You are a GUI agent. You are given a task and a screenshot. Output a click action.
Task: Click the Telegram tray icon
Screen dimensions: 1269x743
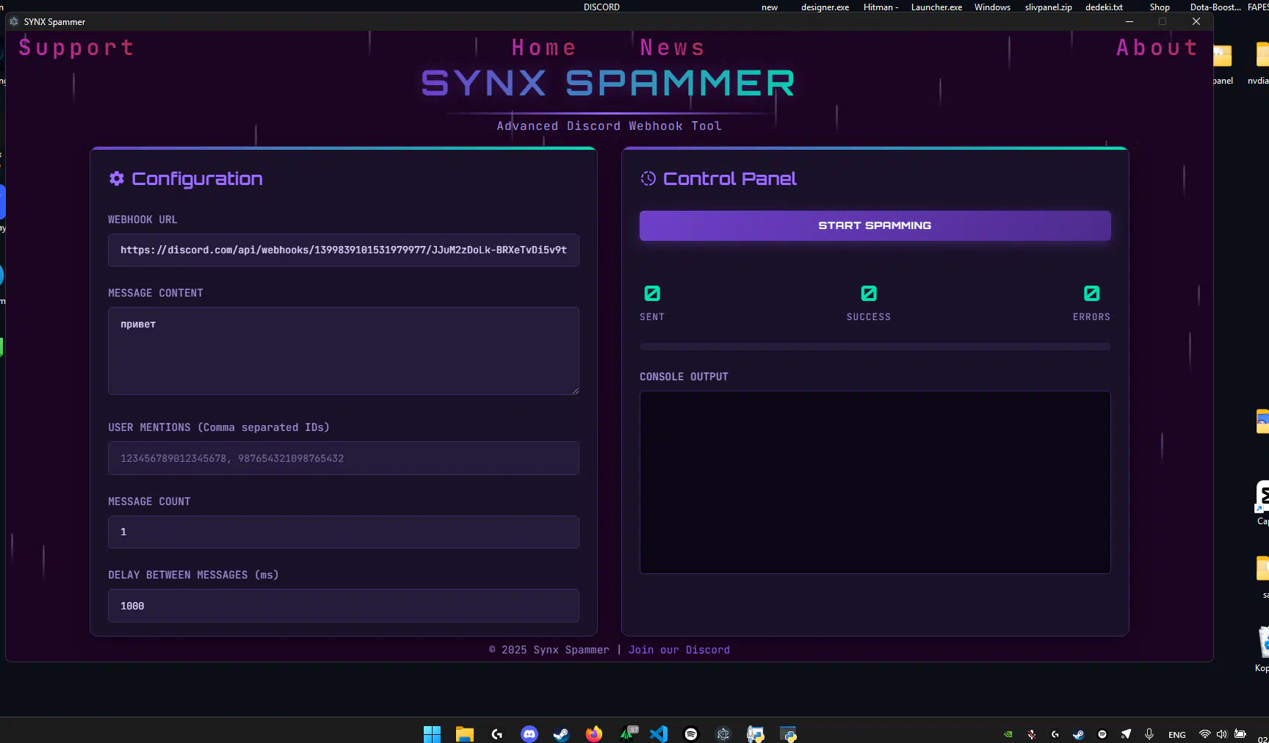(x=1126, y=734)
